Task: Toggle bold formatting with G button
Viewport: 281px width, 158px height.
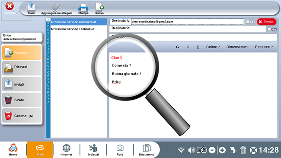Action: [177, 47]
